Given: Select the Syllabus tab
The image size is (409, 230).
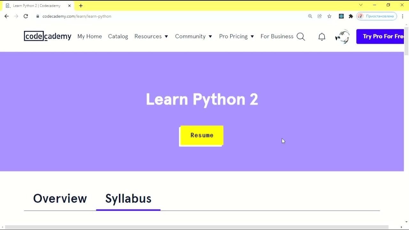Looking at the screenshot, I should click(128, 199).
